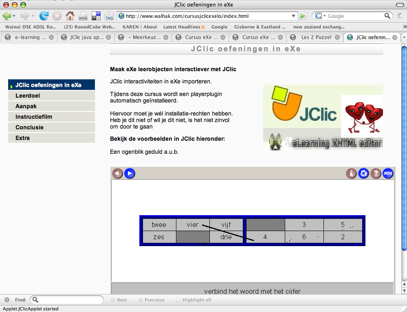Viewport: 407px width, 312px height.
Task: Click the 'drie' word cell
Action: pos(226,237)
